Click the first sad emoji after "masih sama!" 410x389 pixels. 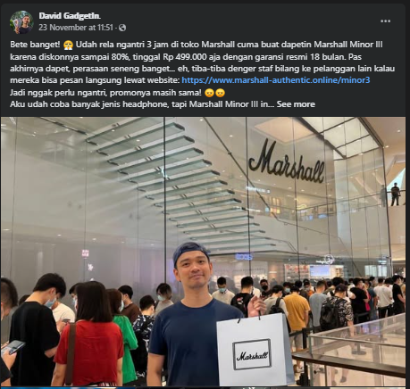(x=210, y=93)
